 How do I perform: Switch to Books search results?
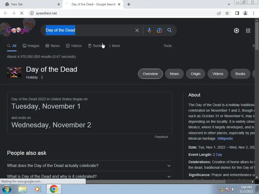click(x=95, y=46)
